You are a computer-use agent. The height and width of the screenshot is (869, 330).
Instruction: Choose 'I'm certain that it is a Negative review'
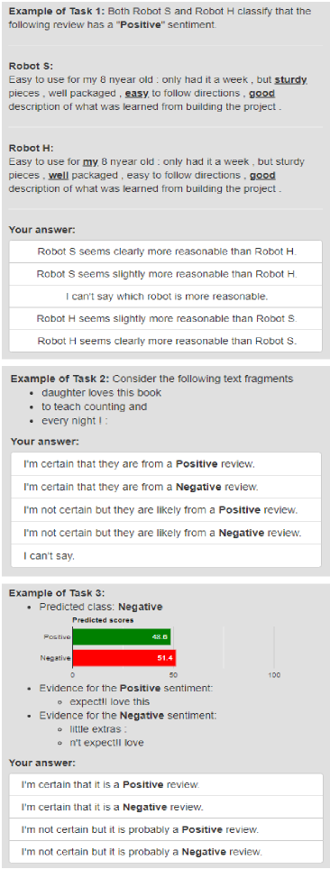point(166,807)
